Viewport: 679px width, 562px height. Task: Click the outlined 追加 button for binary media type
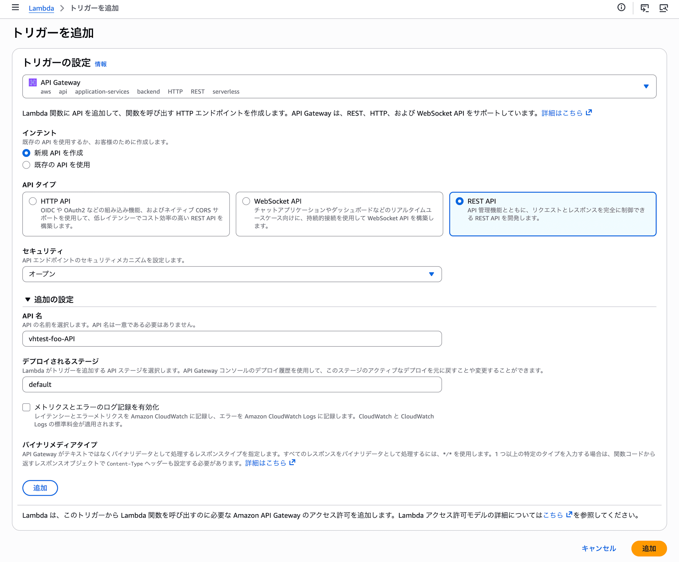[40, 488]
